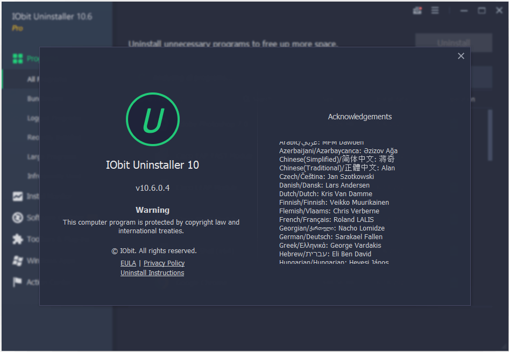509x352 pixels.
Task: Click the main window scrollbar
Action: 490,135
